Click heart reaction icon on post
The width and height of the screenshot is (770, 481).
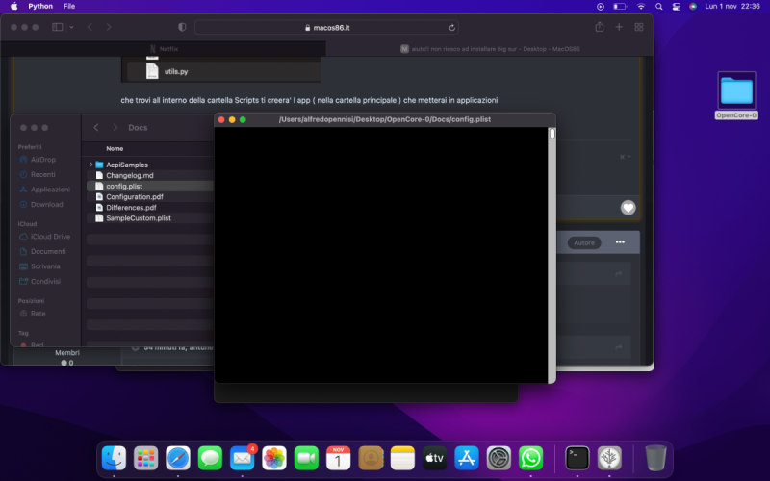629,208
